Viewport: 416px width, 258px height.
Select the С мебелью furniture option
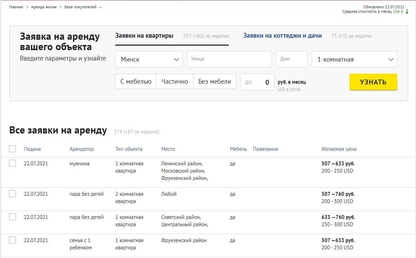(136, 81)
